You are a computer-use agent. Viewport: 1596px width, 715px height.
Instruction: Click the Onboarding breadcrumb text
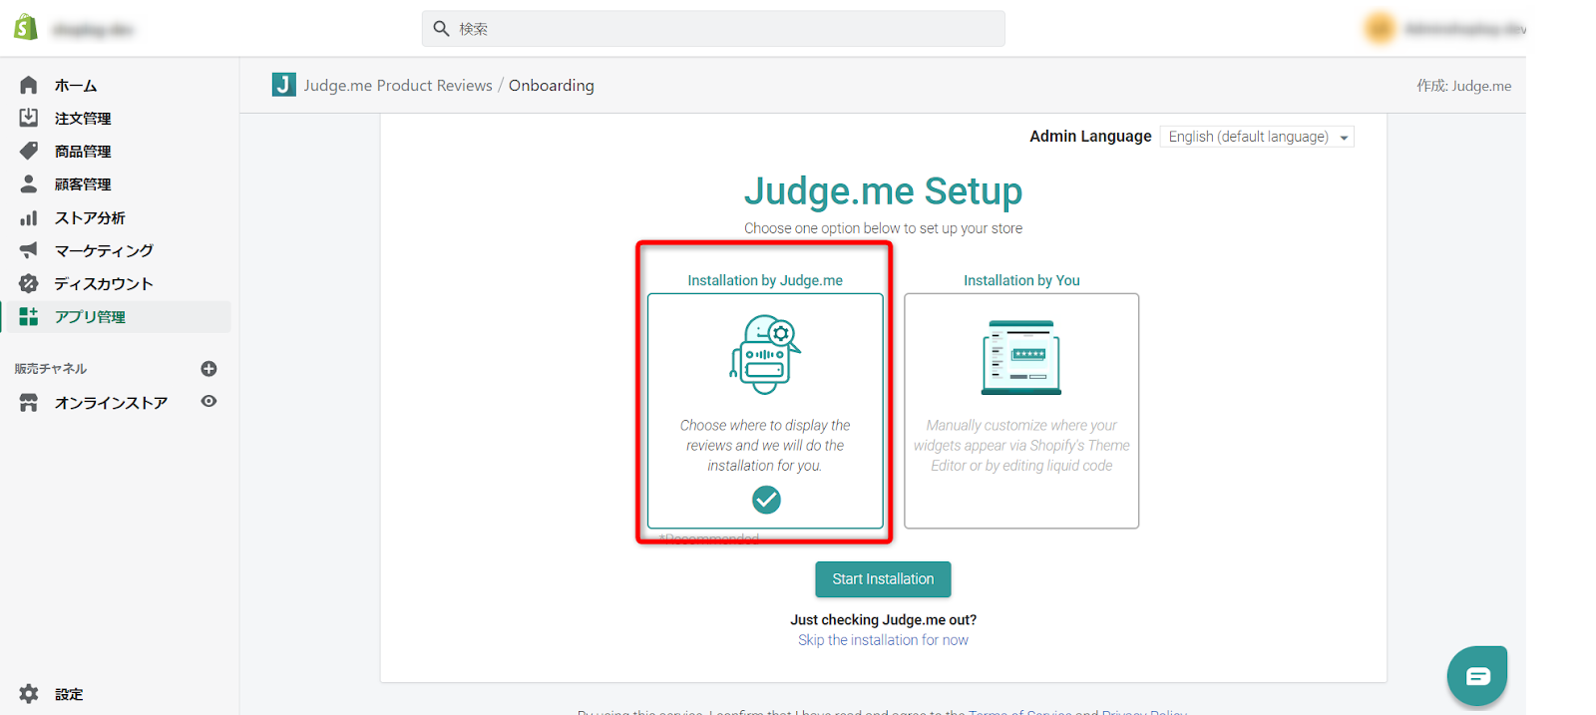click(552, 86)
